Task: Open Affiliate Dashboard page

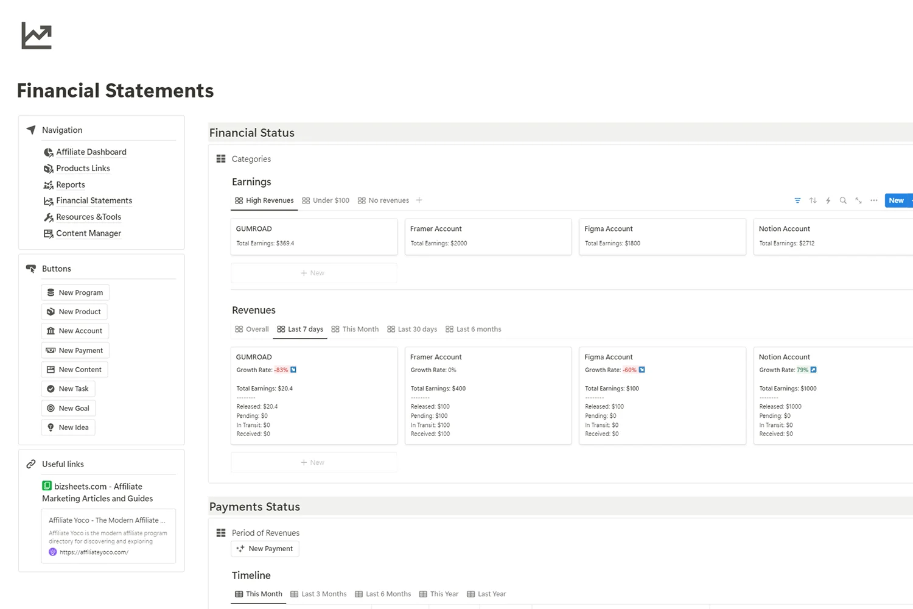Action: click(x=91, y=152)
